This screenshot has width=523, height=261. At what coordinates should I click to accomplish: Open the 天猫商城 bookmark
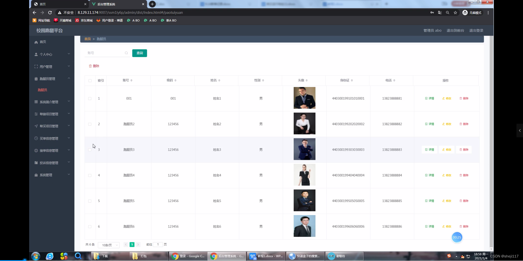pos(63,20)
